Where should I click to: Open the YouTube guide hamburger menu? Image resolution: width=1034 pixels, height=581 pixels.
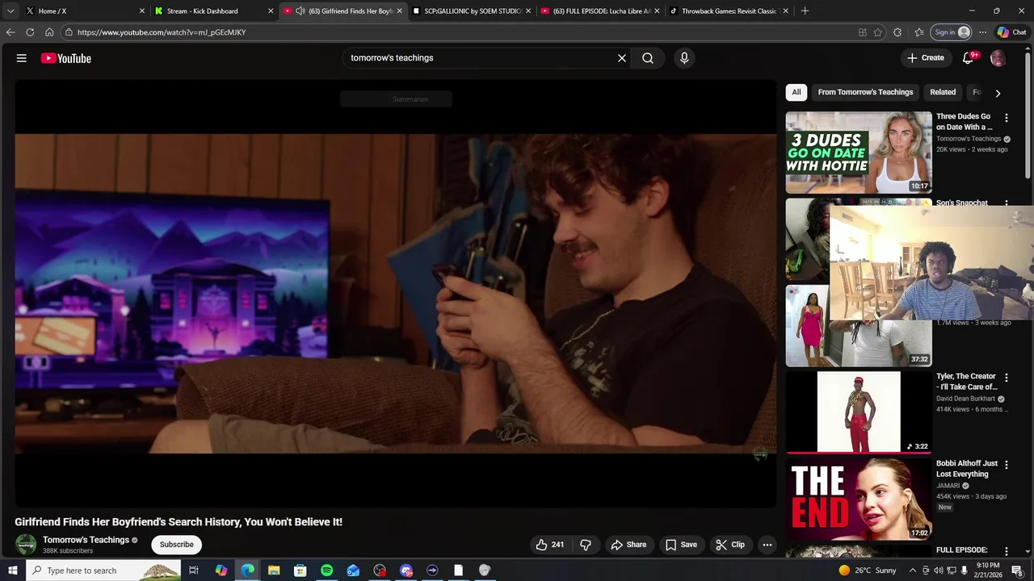(x=22, y=58)
